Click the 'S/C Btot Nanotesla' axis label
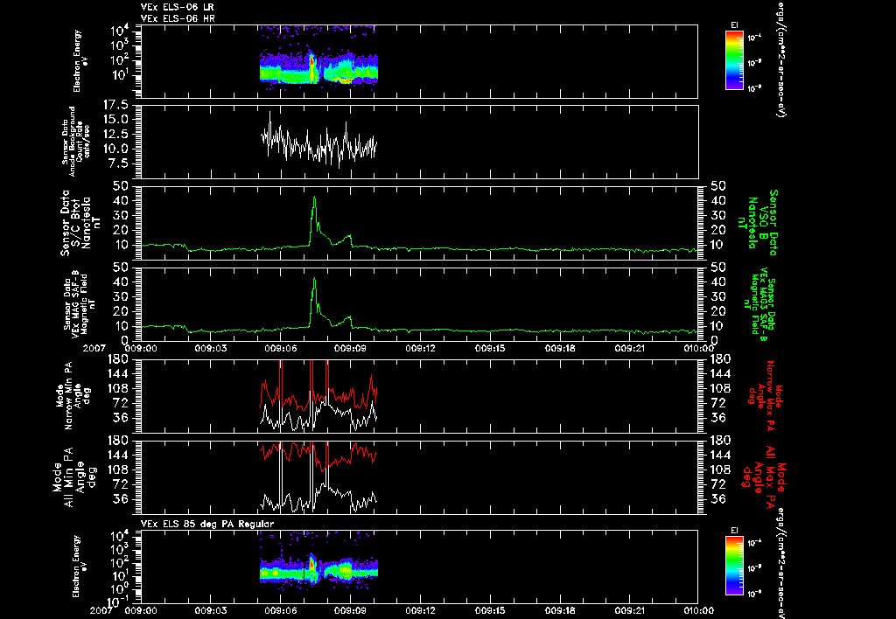 pos(79,223)
